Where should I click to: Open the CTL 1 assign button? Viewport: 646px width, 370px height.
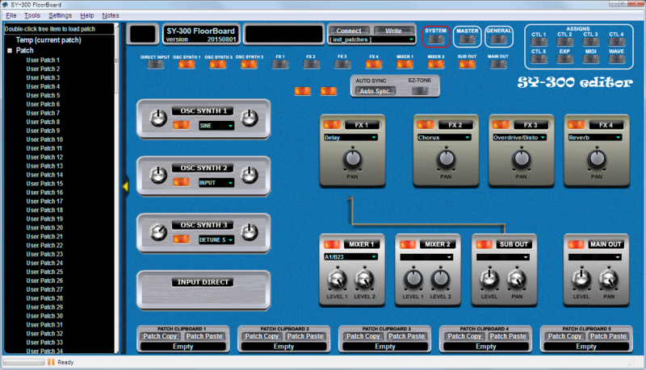click(x=539, y=42)
